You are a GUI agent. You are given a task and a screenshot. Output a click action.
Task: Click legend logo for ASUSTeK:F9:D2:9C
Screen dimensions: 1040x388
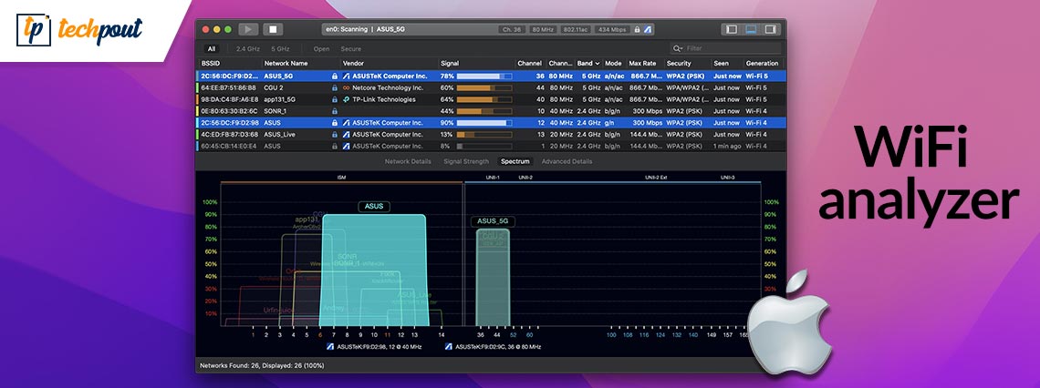click(450, 347)
